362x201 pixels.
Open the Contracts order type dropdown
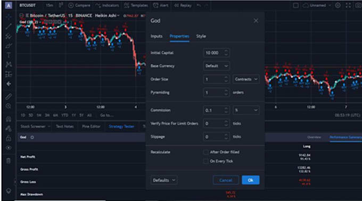pos(246,79)
